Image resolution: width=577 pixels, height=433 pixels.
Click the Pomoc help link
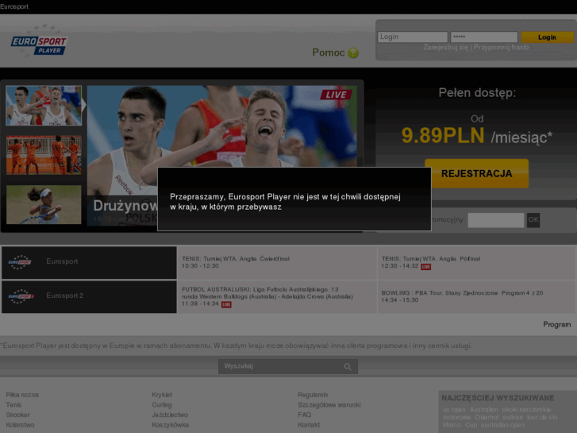tap(329, 52)
